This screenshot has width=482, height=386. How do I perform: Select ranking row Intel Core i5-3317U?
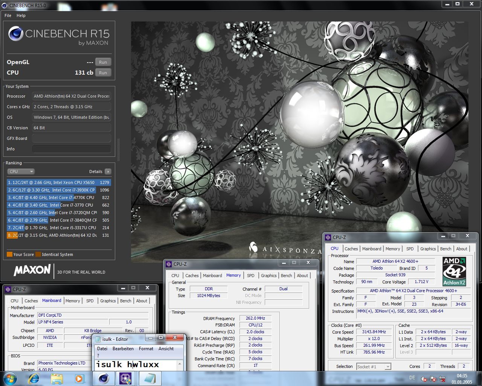point(59,228)
